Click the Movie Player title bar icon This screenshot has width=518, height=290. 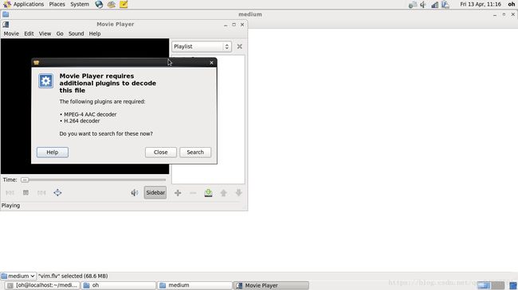pyautogui.click(x=6, y=25)
